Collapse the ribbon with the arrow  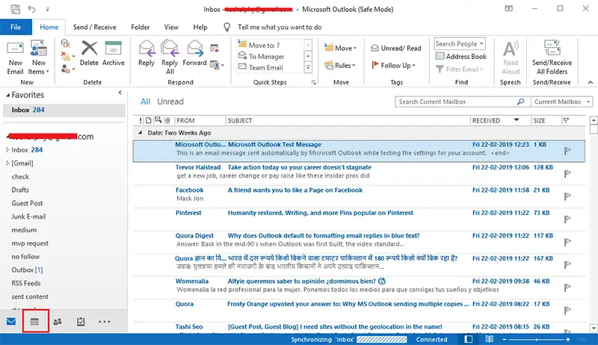tap(591, 82)
